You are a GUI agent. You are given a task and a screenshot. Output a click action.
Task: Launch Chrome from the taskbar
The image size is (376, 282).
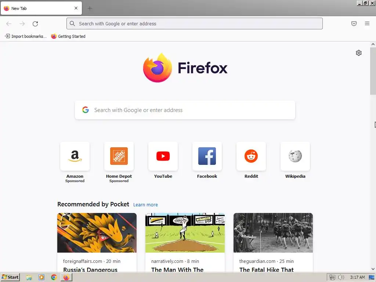[x=54, y=278]
